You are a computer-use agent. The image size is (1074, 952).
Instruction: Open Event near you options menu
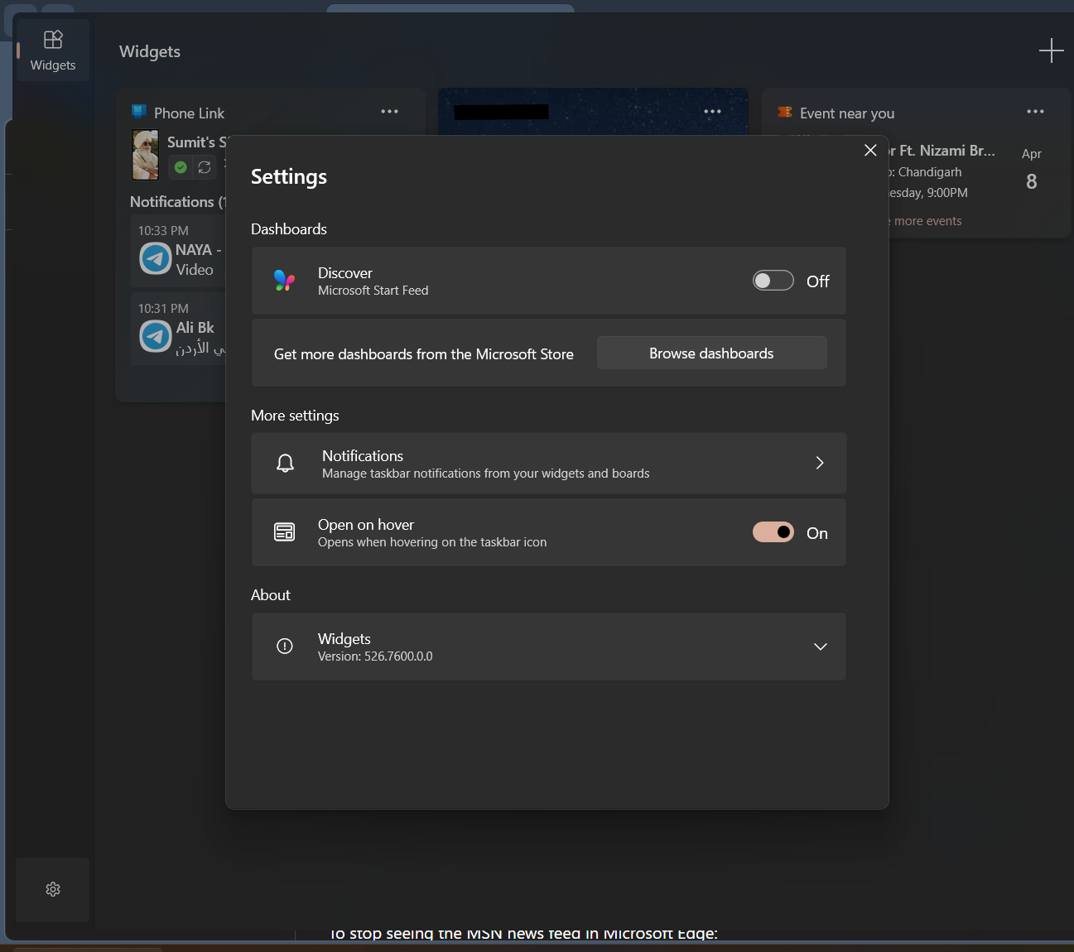[1035, 112]
